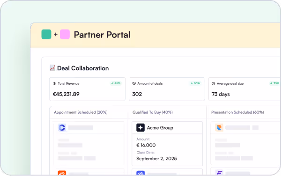This screenshot has width=281, height=176.
Task: Select the Qualified To Buy (40%) column header
Action: coord(153,112)
